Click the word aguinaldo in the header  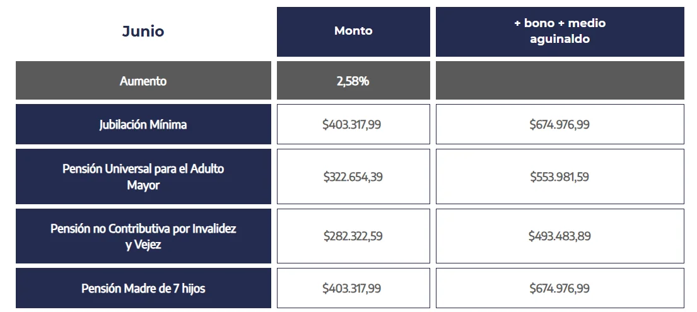click(559, 40)
